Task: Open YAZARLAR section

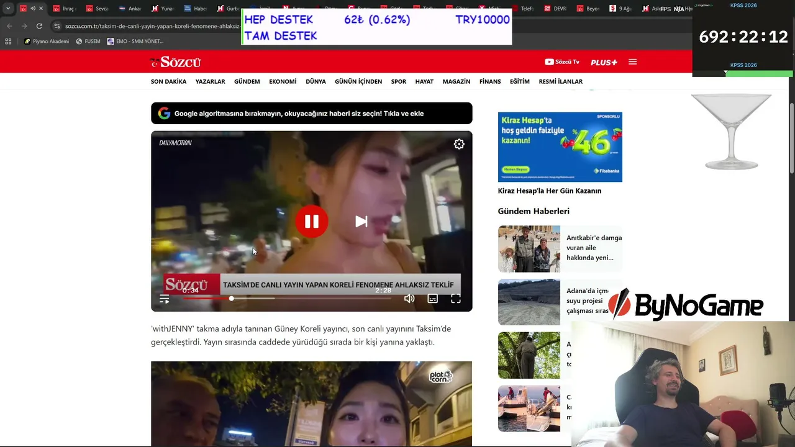Action: coord(210,81)
